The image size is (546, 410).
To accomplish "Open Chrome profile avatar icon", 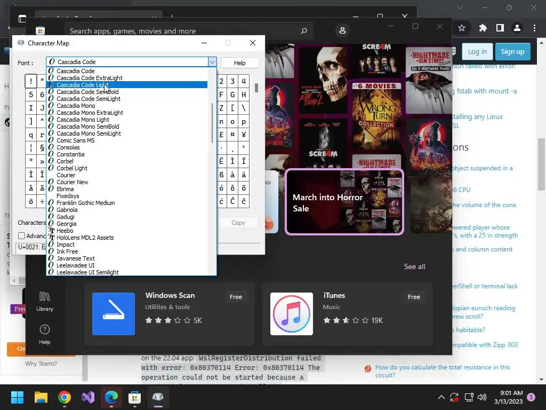I will (517, 28).
